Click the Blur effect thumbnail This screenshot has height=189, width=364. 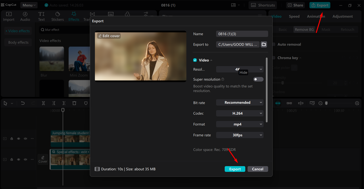pyautogui.click(x=52, y=59)
